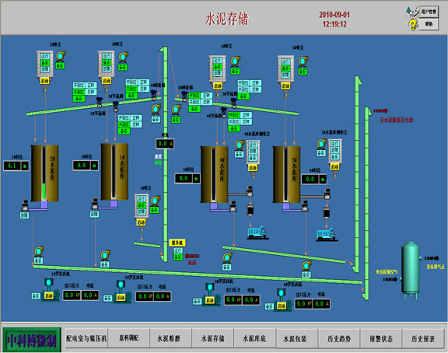Click the bulk cement truck under 4#水泥库
The image size is (448, 353).
257,232
